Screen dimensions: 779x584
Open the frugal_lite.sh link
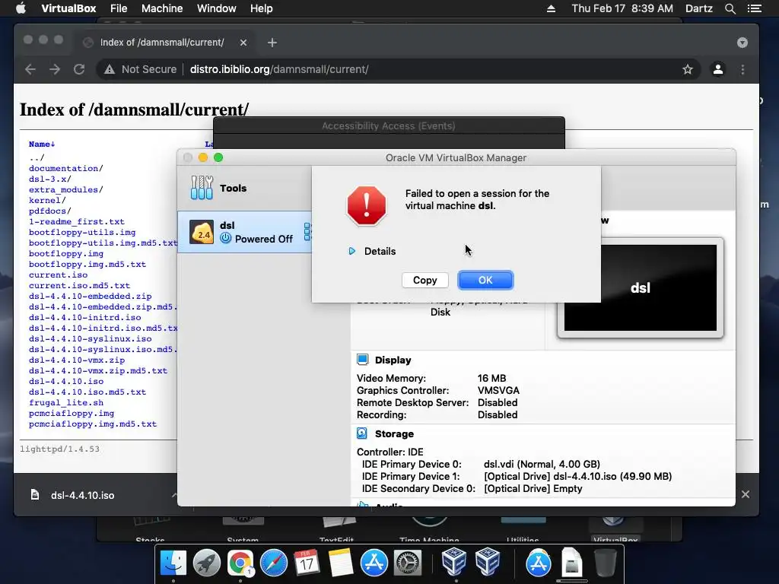[x=66, y=403]
